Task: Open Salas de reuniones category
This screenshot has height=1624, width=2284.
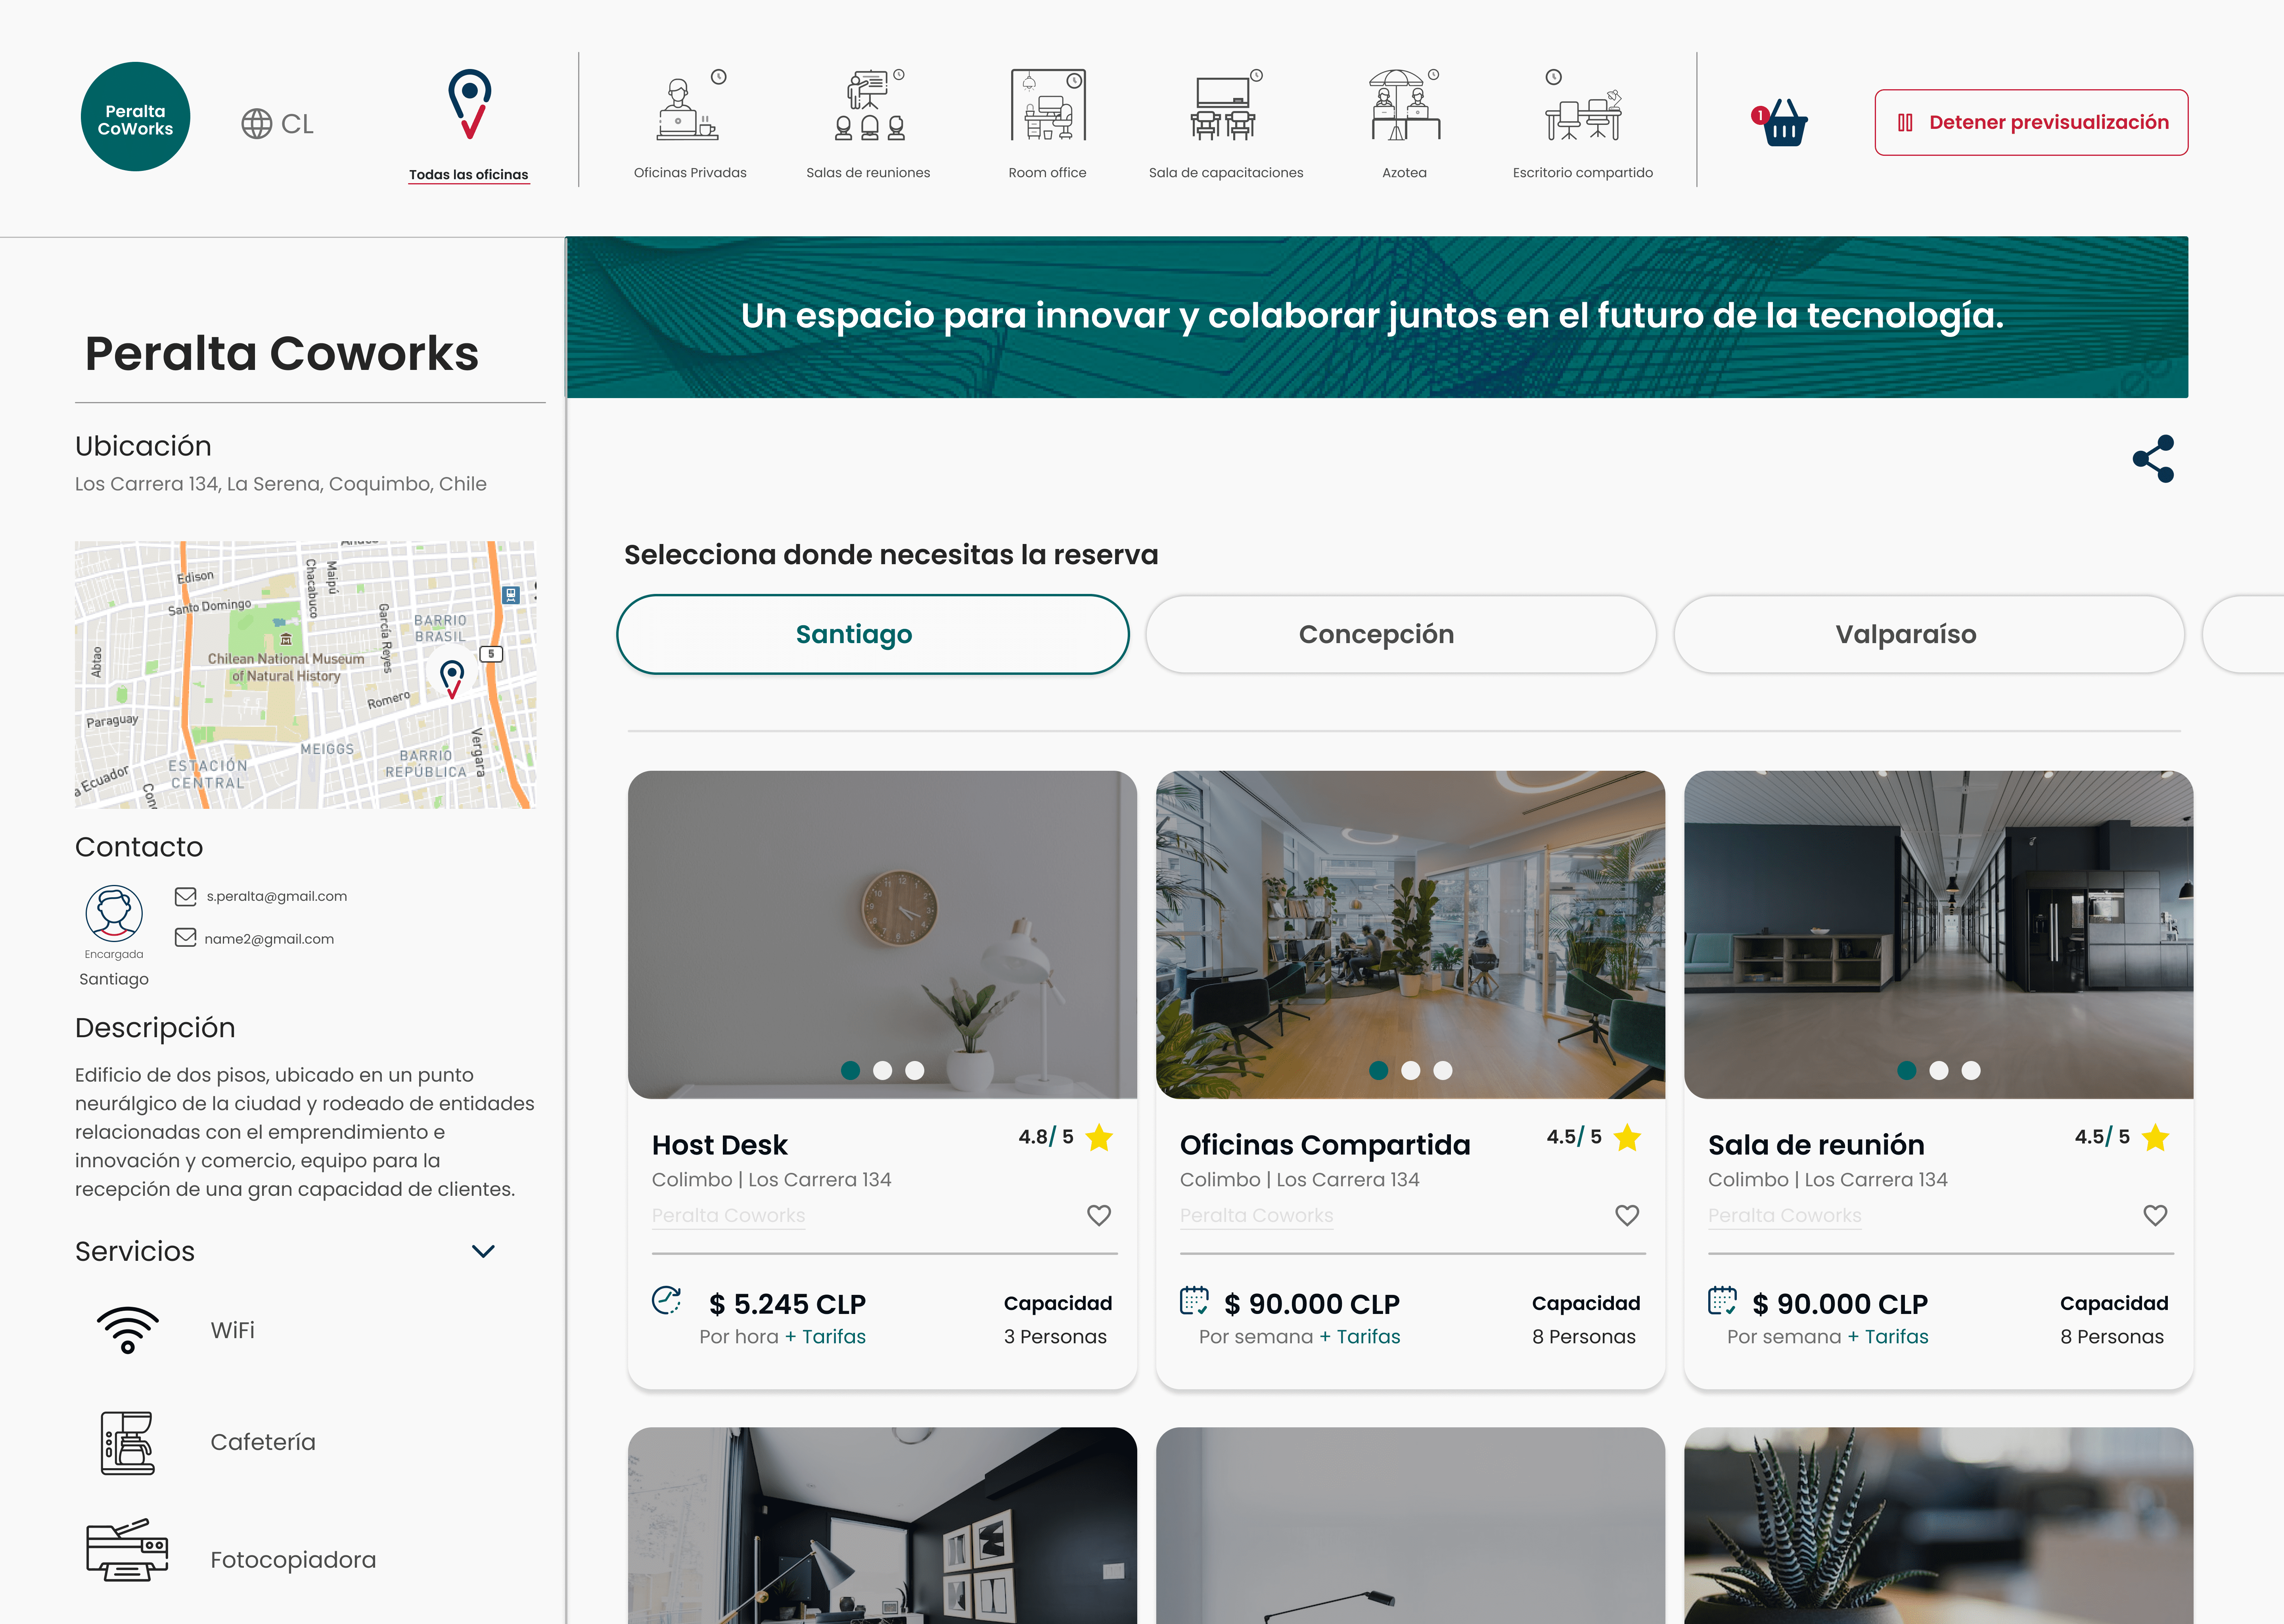Action: point(868,124)
